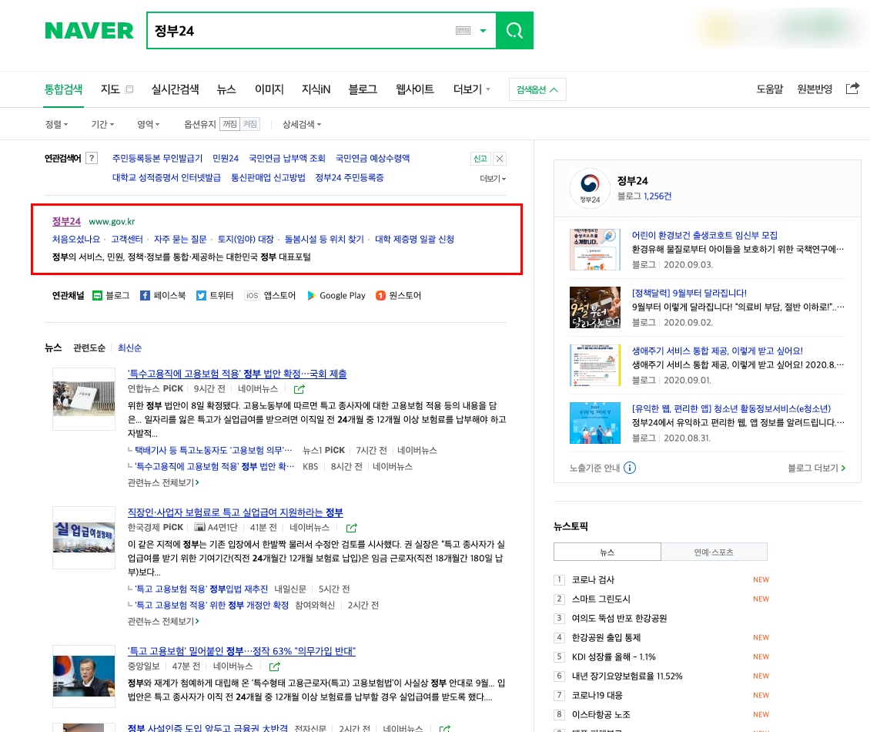Click the 도움말 link
This screenshot has width=870, height=732.
[x=770, y=89]
